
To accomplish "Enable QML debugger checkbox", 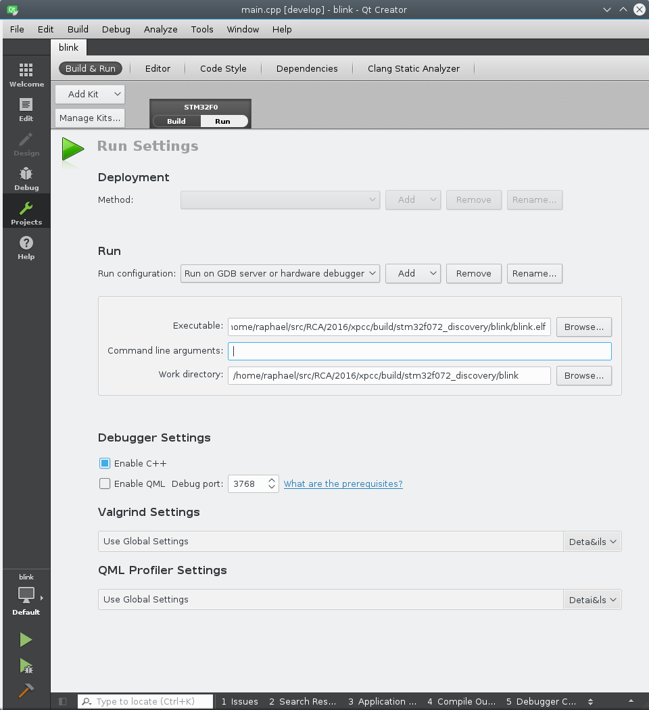I will (x=105, y=483).
